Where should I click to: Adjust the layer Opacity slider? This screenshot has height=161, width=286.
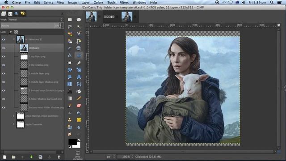point(31,25)
